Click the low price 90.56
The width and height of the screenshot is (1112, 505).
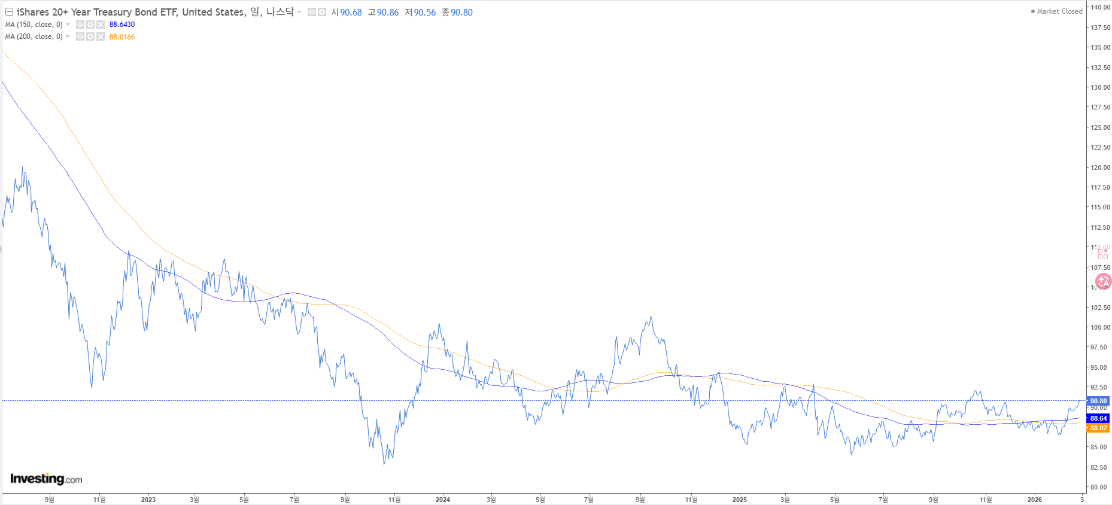coord(425,13)
